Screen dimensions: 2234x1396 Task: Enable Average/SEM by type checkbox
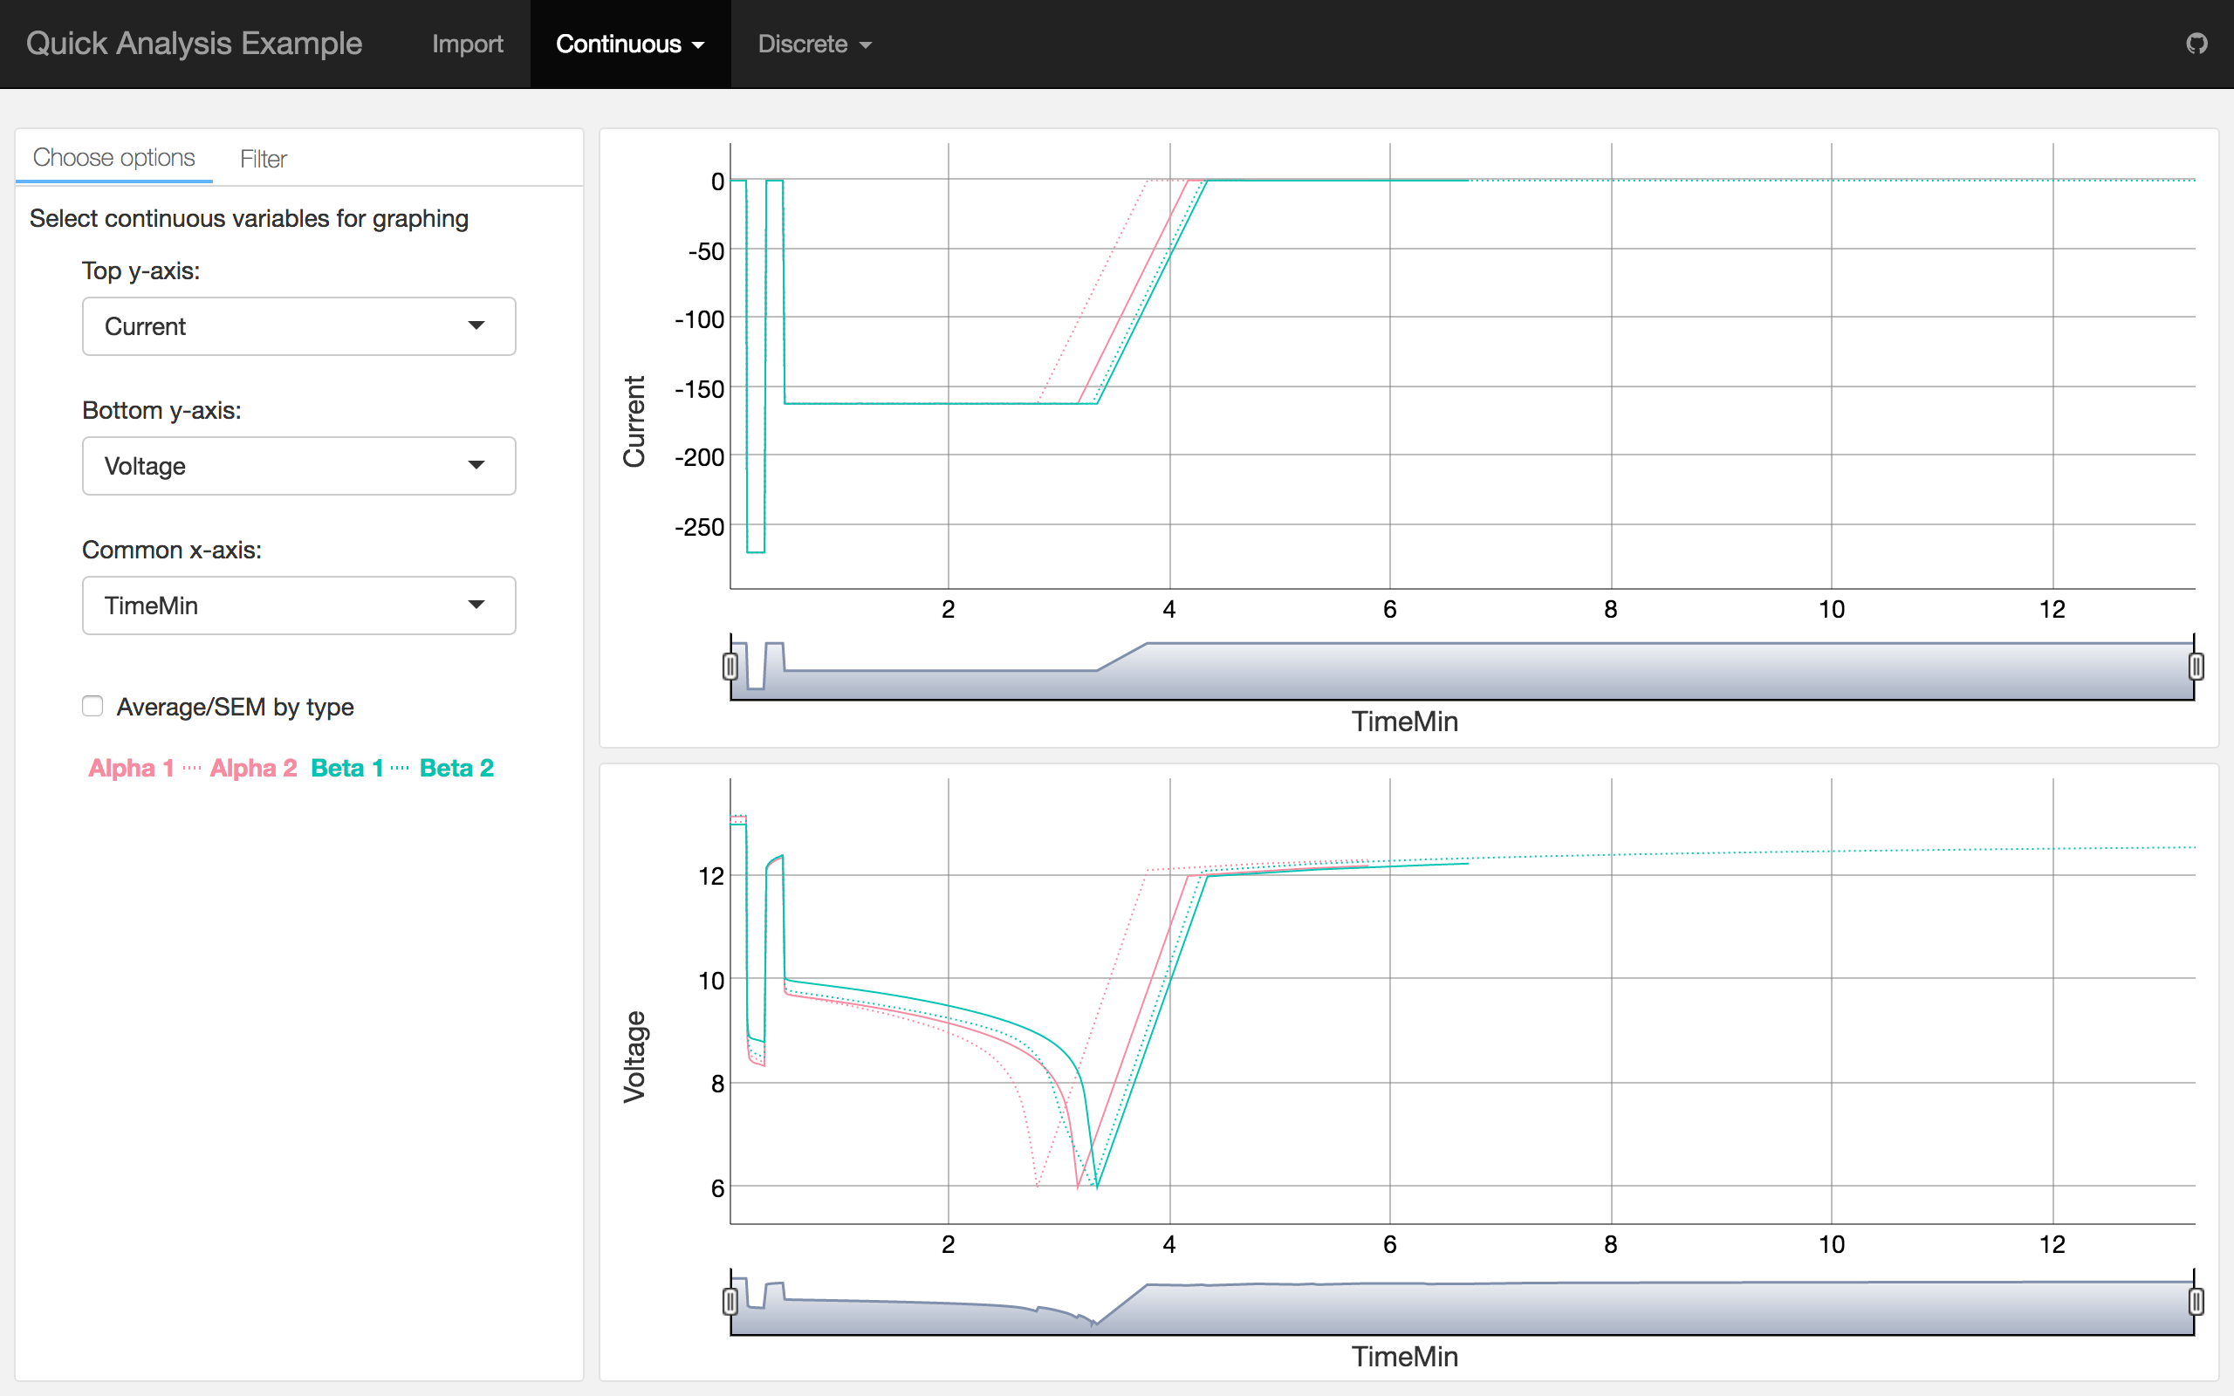tap(93, 707)
